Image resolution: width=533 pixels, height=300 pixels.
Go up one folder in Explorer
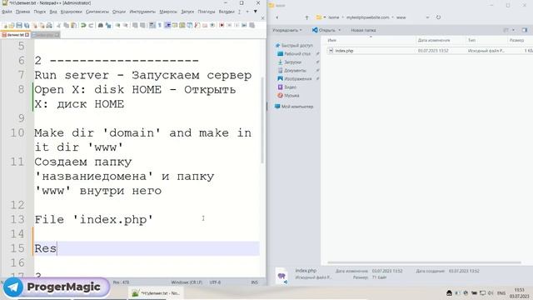(306, 17)
